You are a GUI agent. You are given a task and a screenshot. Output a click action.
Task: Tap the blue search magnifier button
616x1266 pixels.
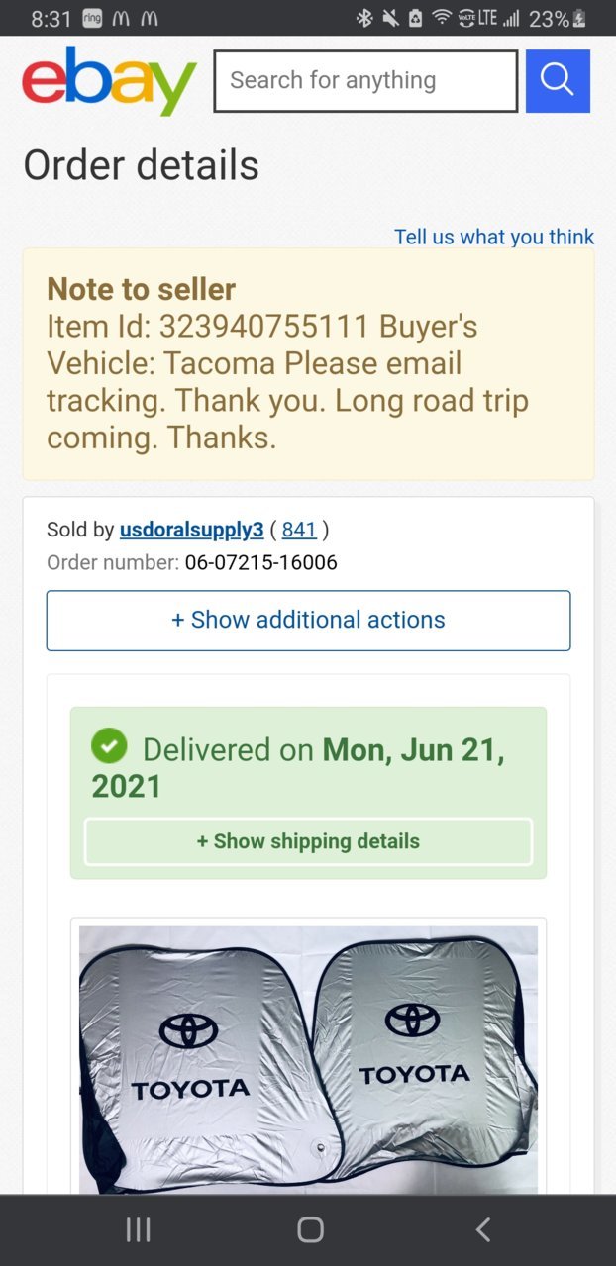tap(558, 81)
